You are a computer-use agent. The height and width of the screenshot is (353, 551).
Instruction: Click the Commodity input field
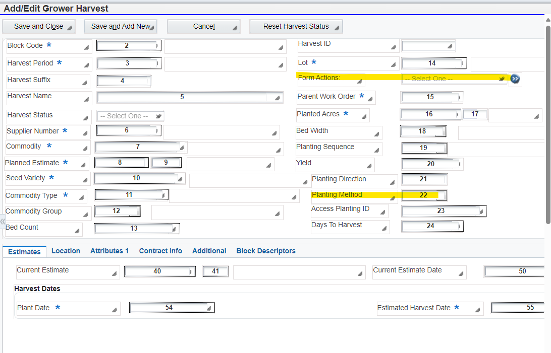[x=141, y=147]
